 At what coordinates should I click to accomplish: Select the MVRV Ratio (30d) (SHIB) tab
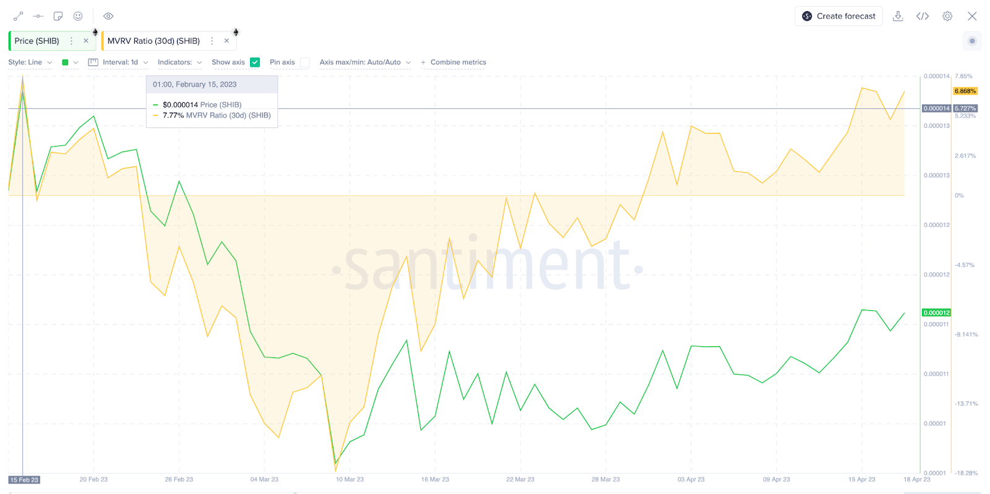click(x=153, y=41)
